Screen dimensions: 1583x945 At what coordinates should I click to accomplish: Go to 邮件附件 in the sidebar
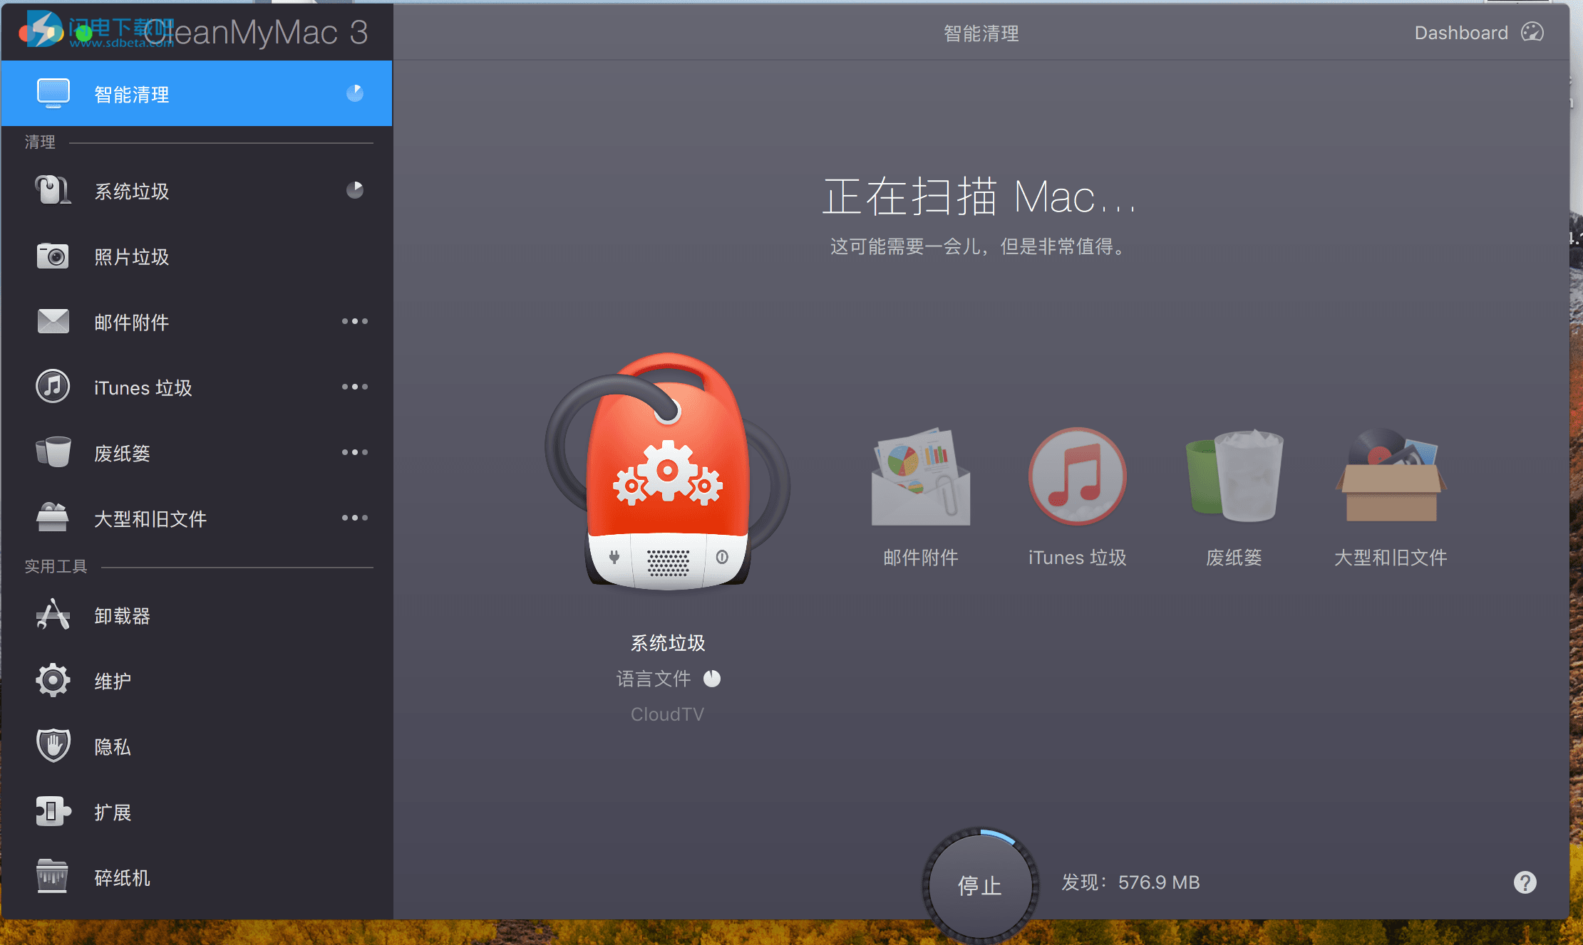197,322
